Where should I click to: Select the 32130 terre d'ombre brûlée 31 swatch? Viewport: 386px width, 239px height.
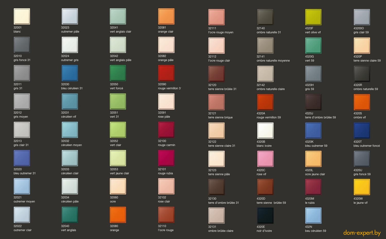point(216,187)
